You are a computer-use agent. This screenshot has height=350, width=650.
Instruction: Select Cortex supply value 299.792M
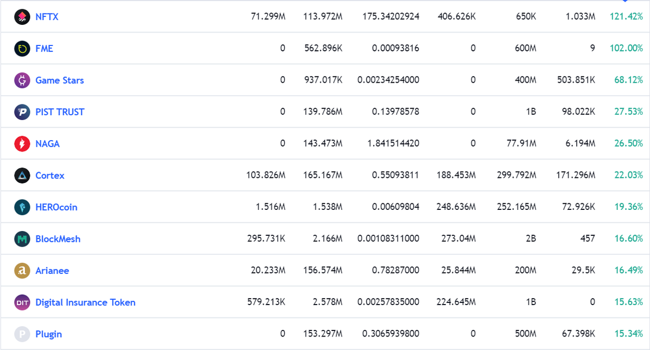tap(517, 175)
